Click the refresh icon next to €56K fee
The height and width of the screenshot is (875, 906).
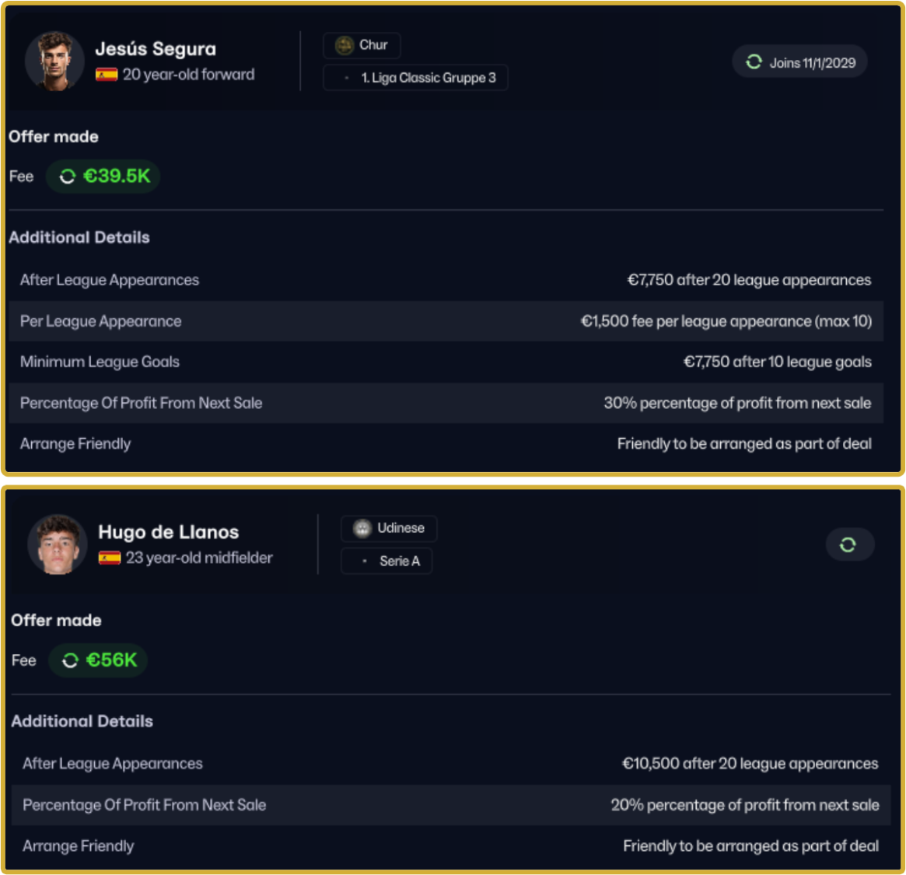(x=71, y=660)
